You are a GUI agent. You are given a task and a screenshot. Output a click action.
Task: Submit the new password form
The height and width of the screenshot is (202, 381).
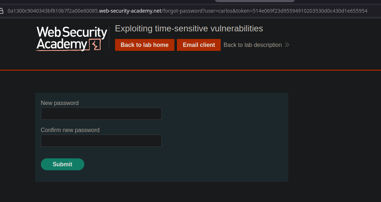point(63,164)
